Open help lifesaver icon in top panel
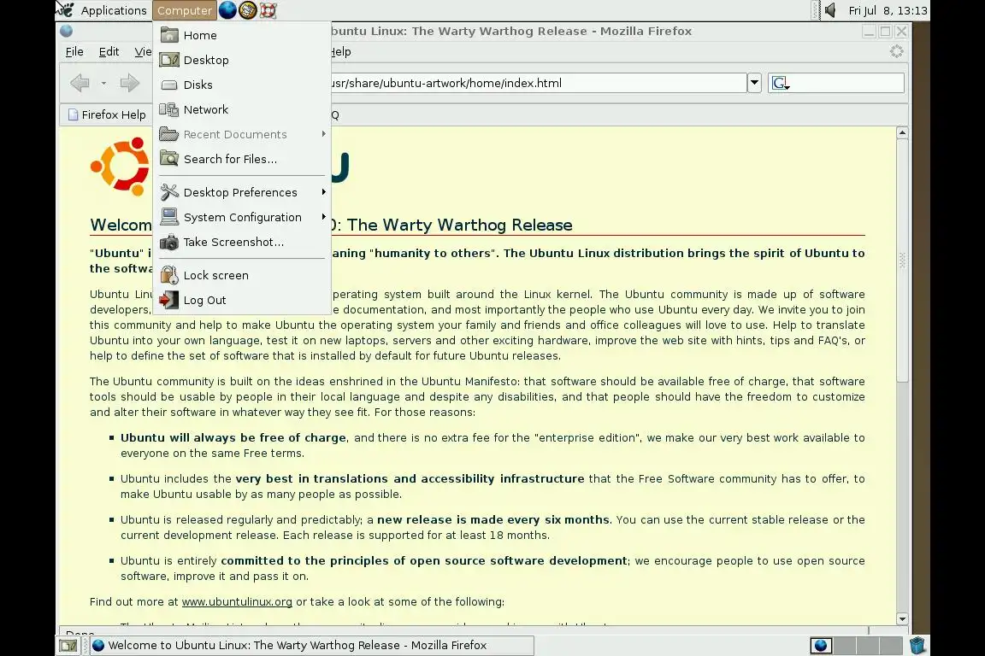This screenshot has height=656, width=985. pyautogui.click(x=268, y=10)
